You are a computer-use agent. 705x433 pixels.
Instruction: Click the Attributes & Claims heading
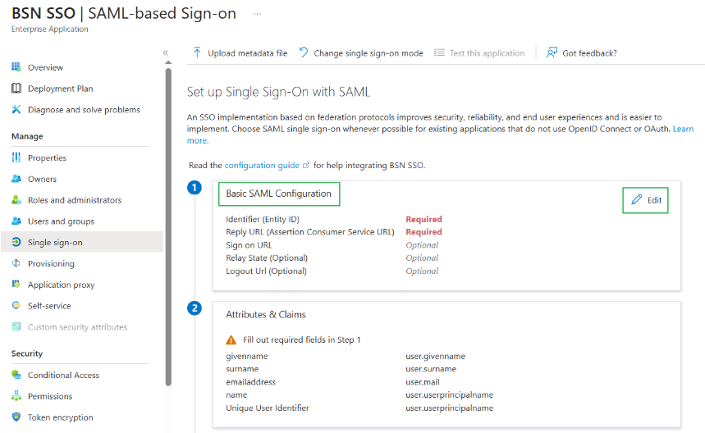[266, 314]
